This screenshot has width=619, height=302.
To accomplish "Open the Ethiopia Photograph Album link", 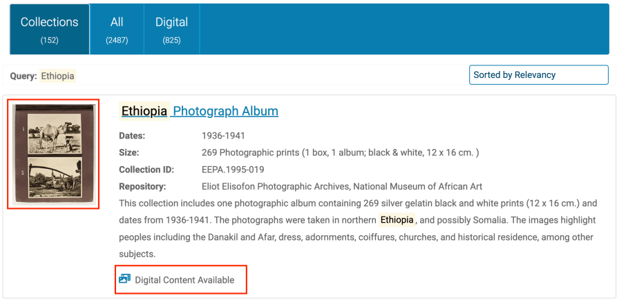I will click(x=200, y=111).
